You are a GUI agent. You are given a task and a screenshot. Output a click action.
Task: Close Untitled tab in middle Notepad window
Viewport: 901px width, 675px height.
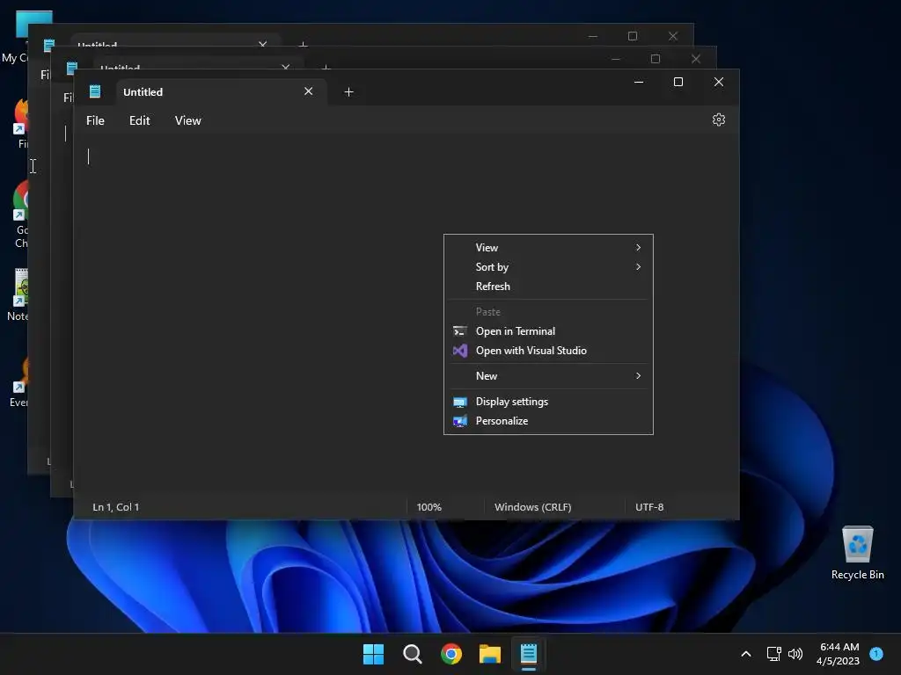tap(286, 67)
